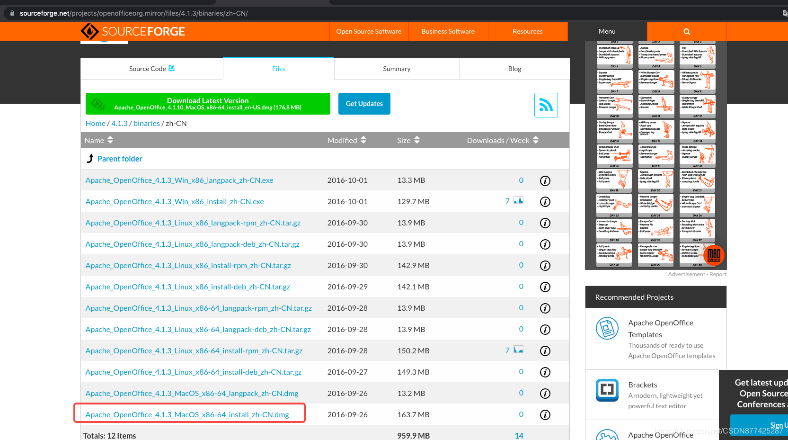Download Win_x86_install_zh-CN.exe file
Viewport: 788px width, 440px height.
point(175,201)
